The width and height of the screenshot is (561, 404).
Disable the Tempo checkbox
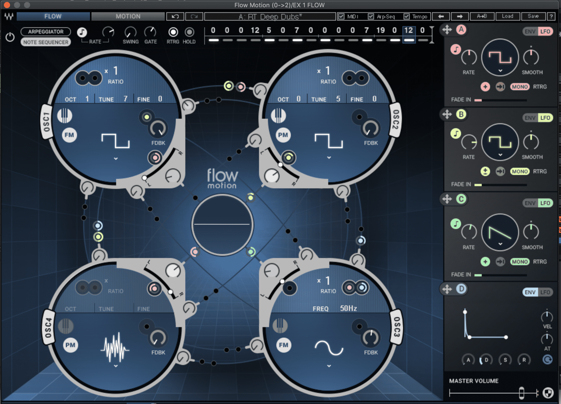pyautogui.click(x=407, y=16)
